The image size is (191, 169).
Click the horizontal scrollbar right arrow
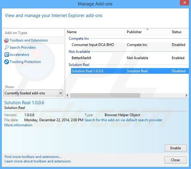pos(187,95)
